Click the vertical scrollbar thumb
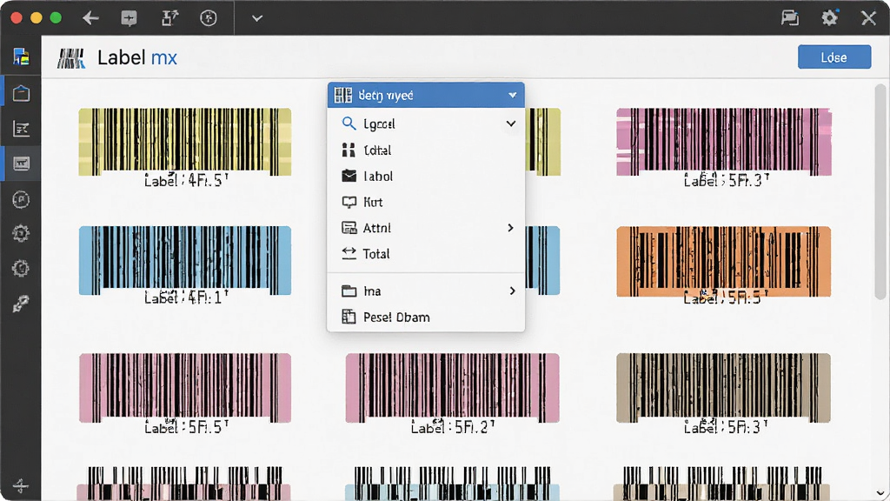This screenshot has width=890, height=501. [x=880, y=191]
